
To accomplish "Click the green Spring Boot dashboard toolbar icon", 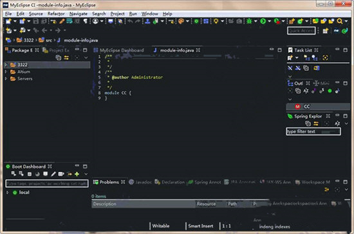I will [x=196, y=21].
